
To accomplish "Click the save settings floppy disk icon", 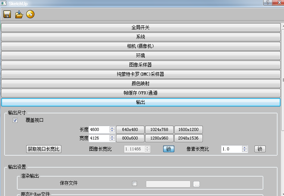I will coord(7,14).
